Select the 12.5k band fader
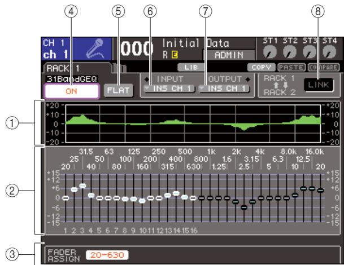 [x=304, y=188]
